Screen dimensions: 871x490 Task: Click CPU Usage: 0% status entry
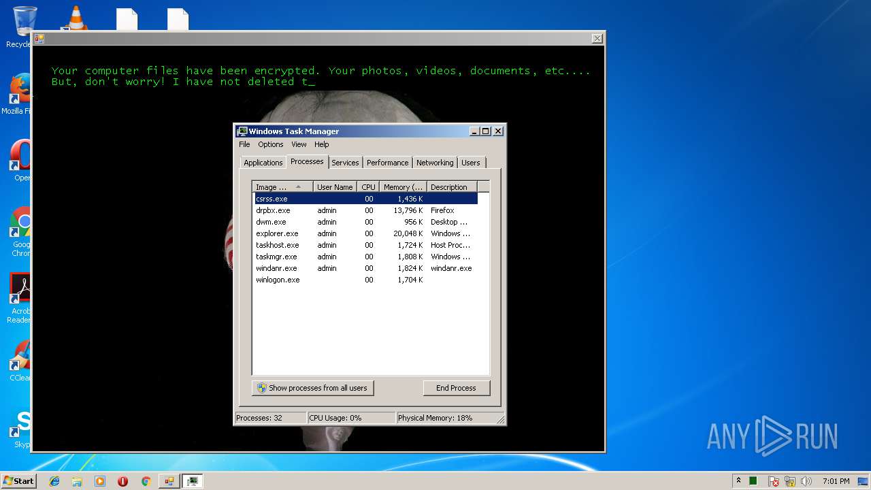[x=350, y=418]
